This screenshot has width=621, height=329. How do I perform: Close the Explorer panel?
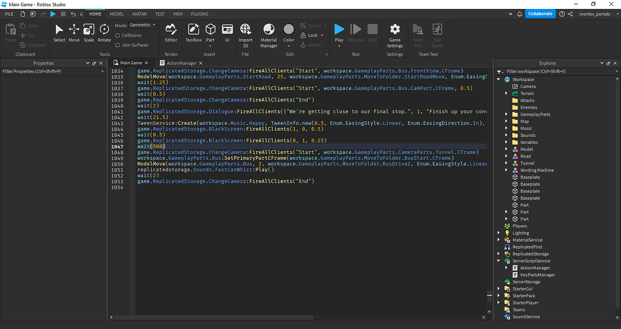615,63
